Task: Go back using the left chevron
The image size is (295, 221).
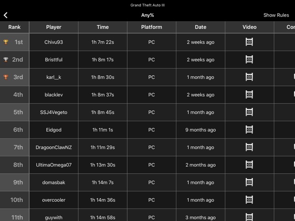Action: (6, 15)
